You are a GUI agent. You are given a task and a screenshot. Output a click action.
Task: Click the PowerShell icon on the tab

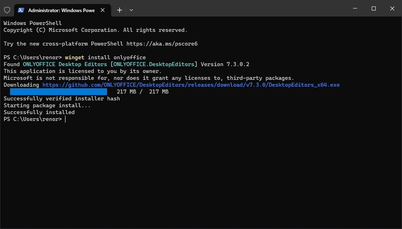21,10
